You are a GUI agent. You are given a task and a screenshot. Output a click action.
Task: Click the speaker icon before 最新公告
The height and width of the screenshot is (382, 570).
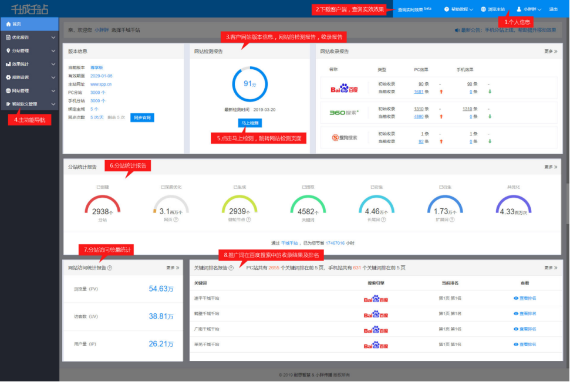coord(457,30)
